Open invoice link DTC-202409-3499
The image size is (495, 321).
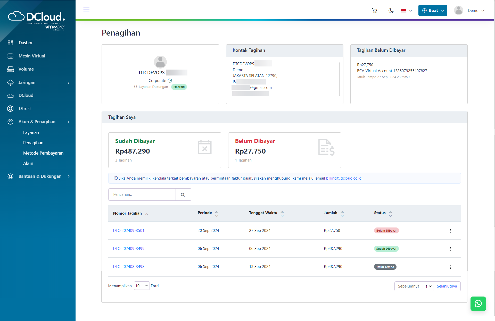pos(129,249)
